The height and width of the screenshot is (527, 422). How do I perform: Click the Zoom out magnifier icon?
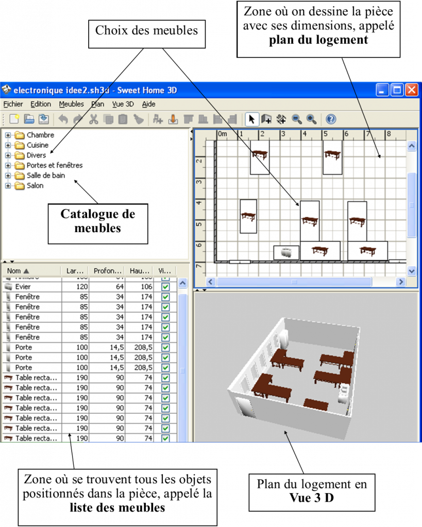coord(297,119)
